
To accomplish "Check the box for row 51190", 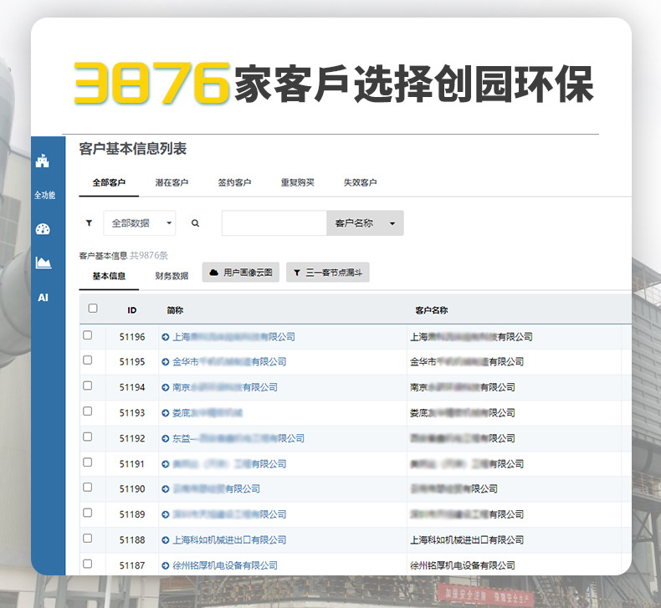I will tap(87, 487).
